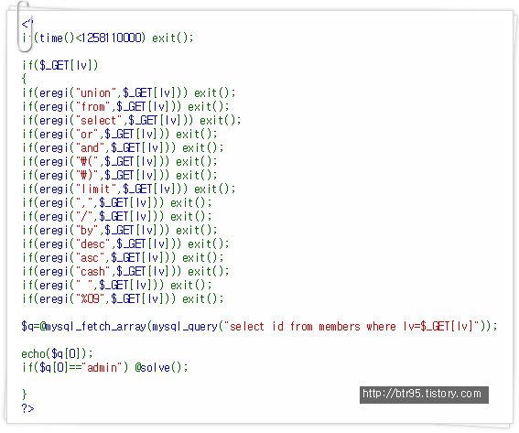Screen dimensions: 519x433
Task: Click the eregi "union" filter line
Action: coord(129,93)
